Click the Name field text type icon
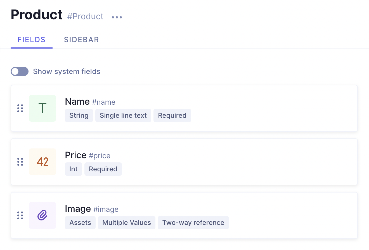Image resolution: width=369 pixels, height=250 pixels. [42, 108]
